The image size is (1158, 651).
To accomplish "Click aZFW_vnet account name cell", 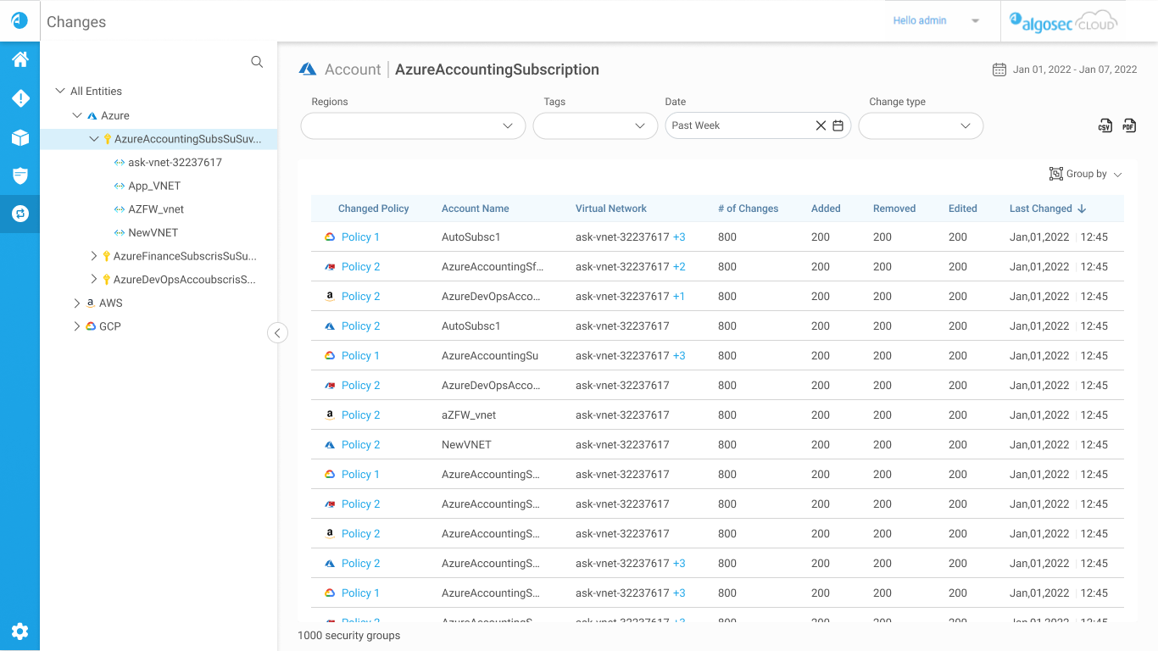I will point(469,415).
